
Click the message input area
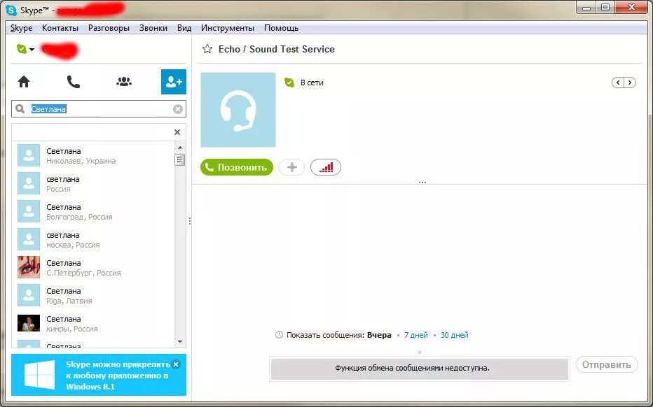pyautogui.click(x=420, y=369)
